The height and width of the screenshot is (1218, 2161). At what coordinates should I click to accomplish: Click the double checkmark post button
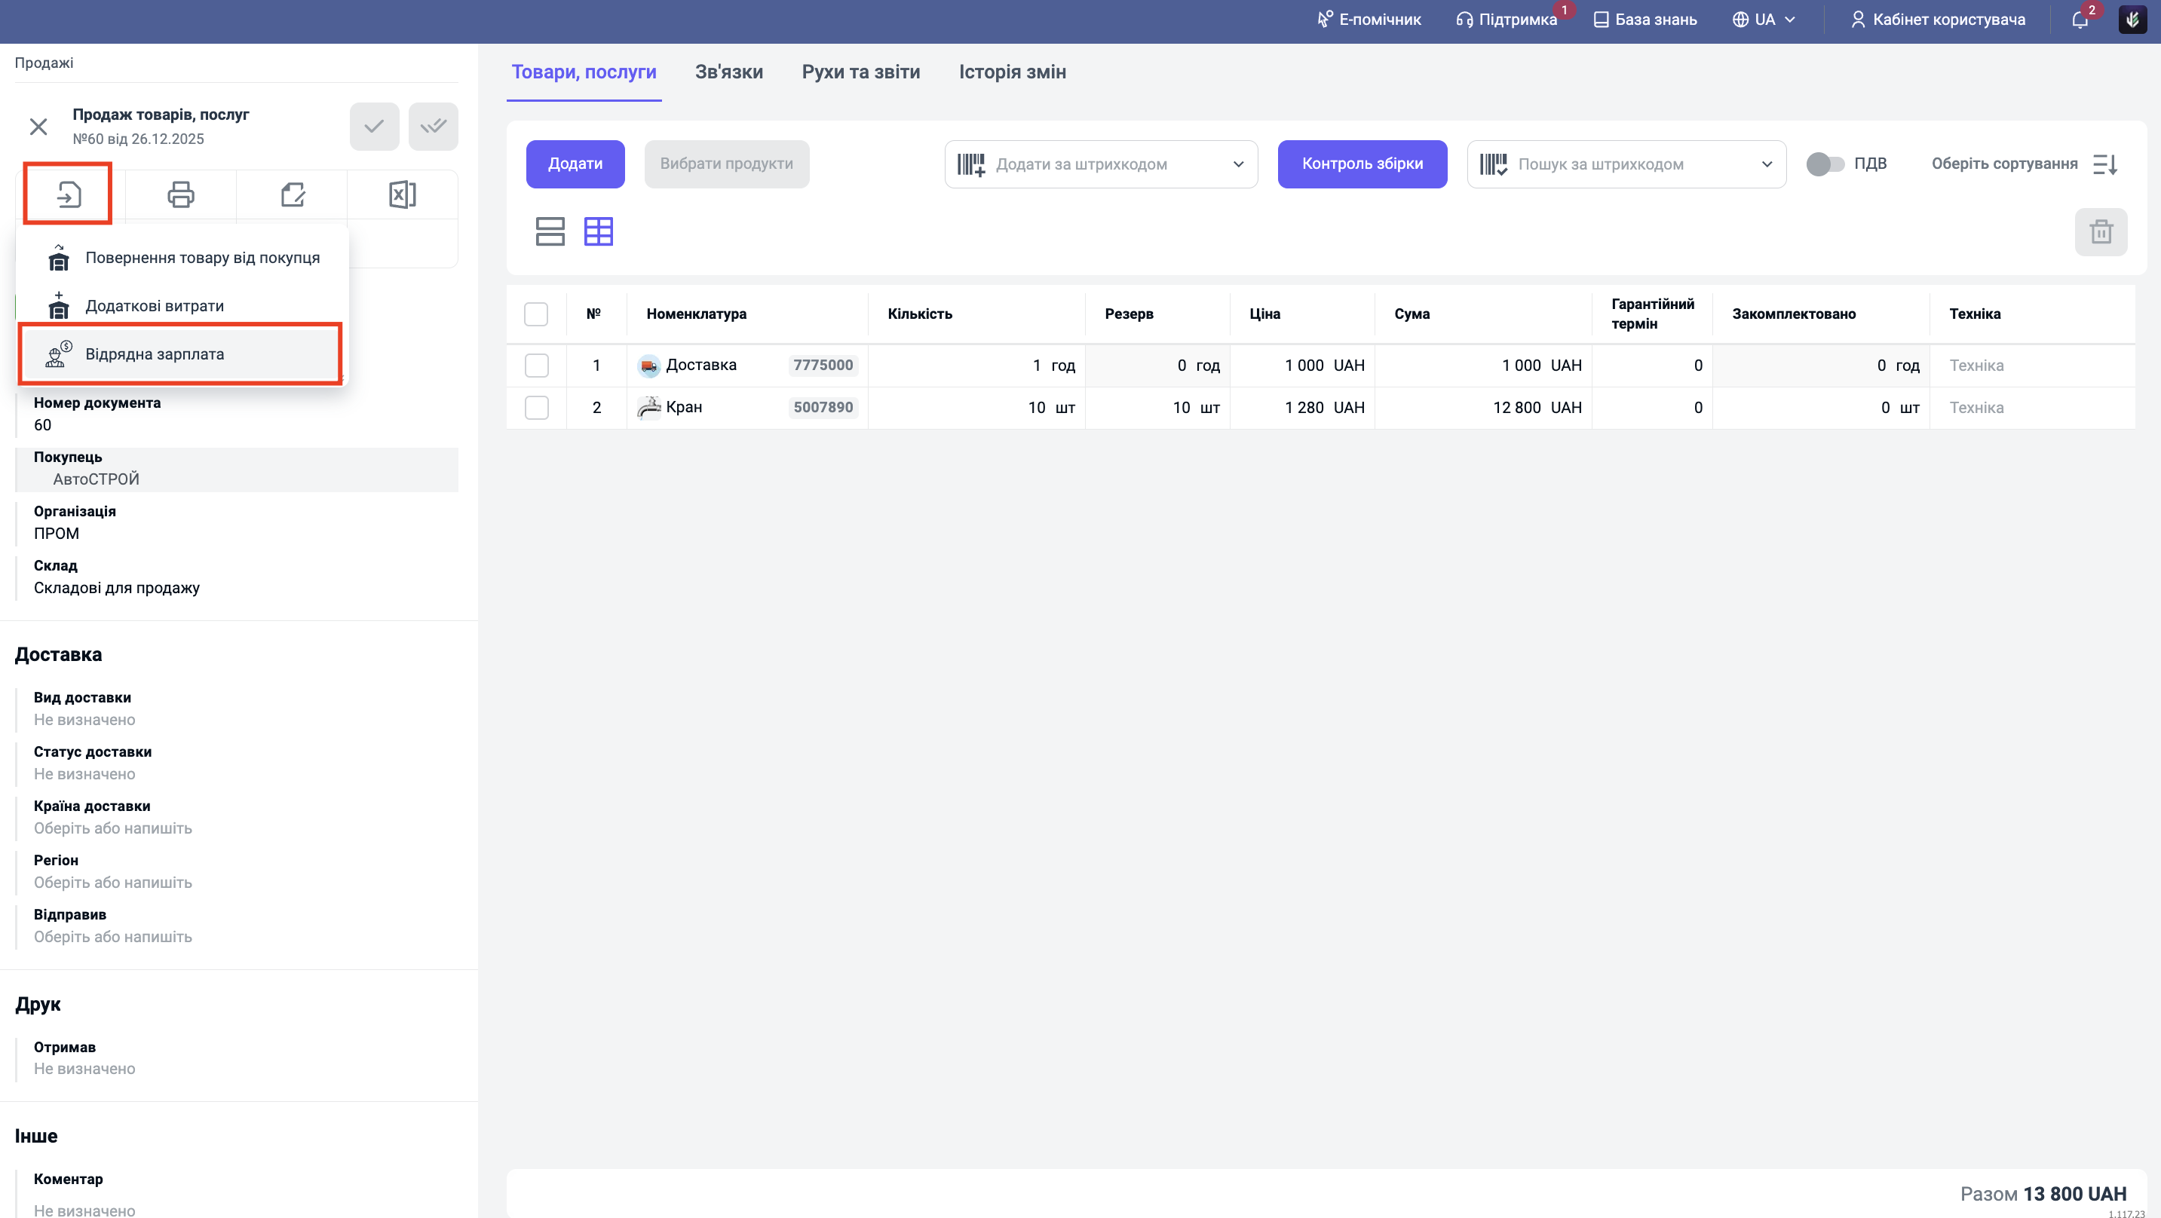433,127
